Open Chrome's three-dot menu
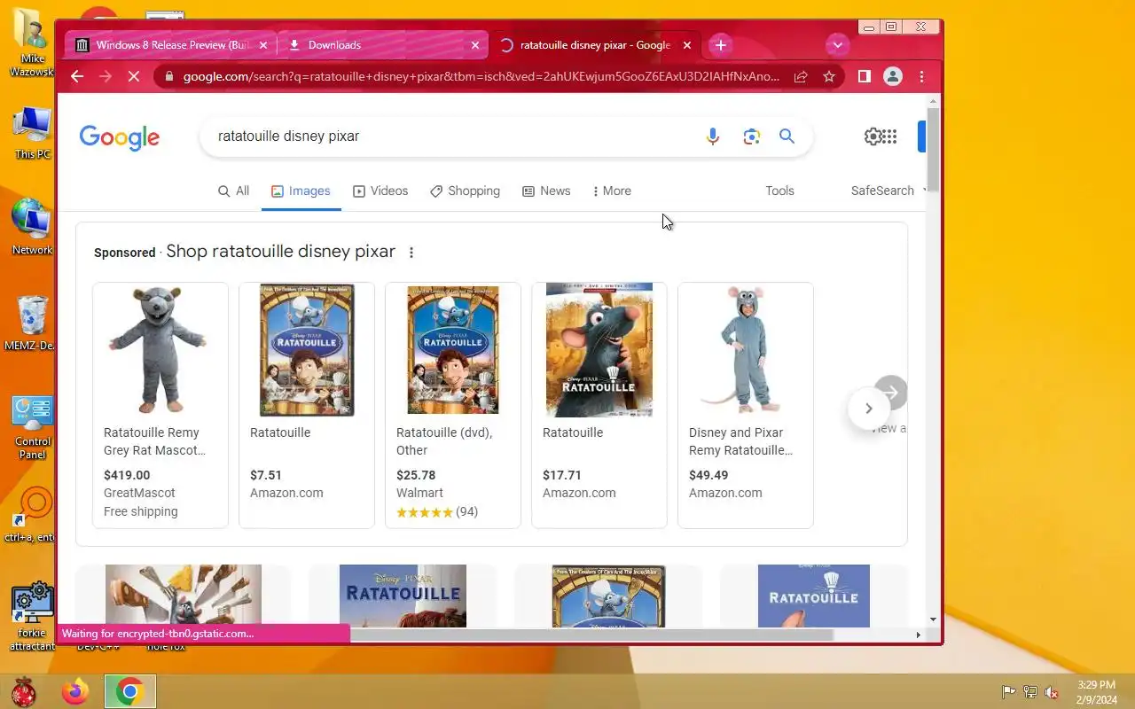The image size is (1135, 709). [x=922, y=76]
